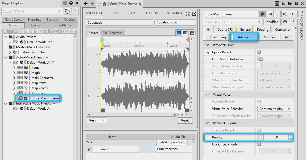Expand the Main Character tree node
The width and height of the screenshot is (306, 160).
tap(14, 78)
